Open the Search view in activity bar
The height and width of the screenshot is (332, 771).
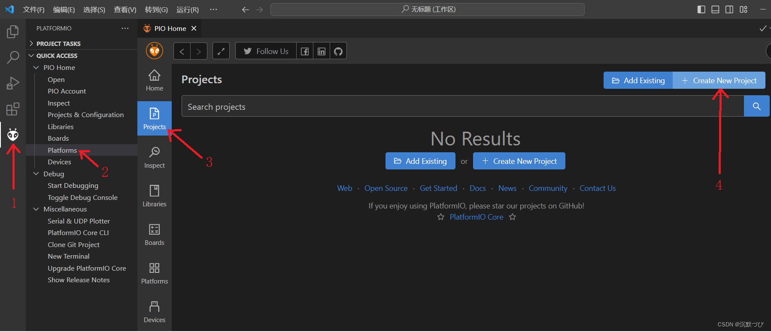(x=13, y=57)
